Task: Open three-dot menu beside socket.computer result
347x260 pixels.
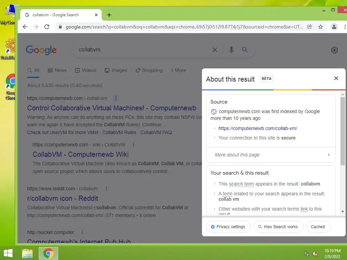Action: click(x=82, y=232)
